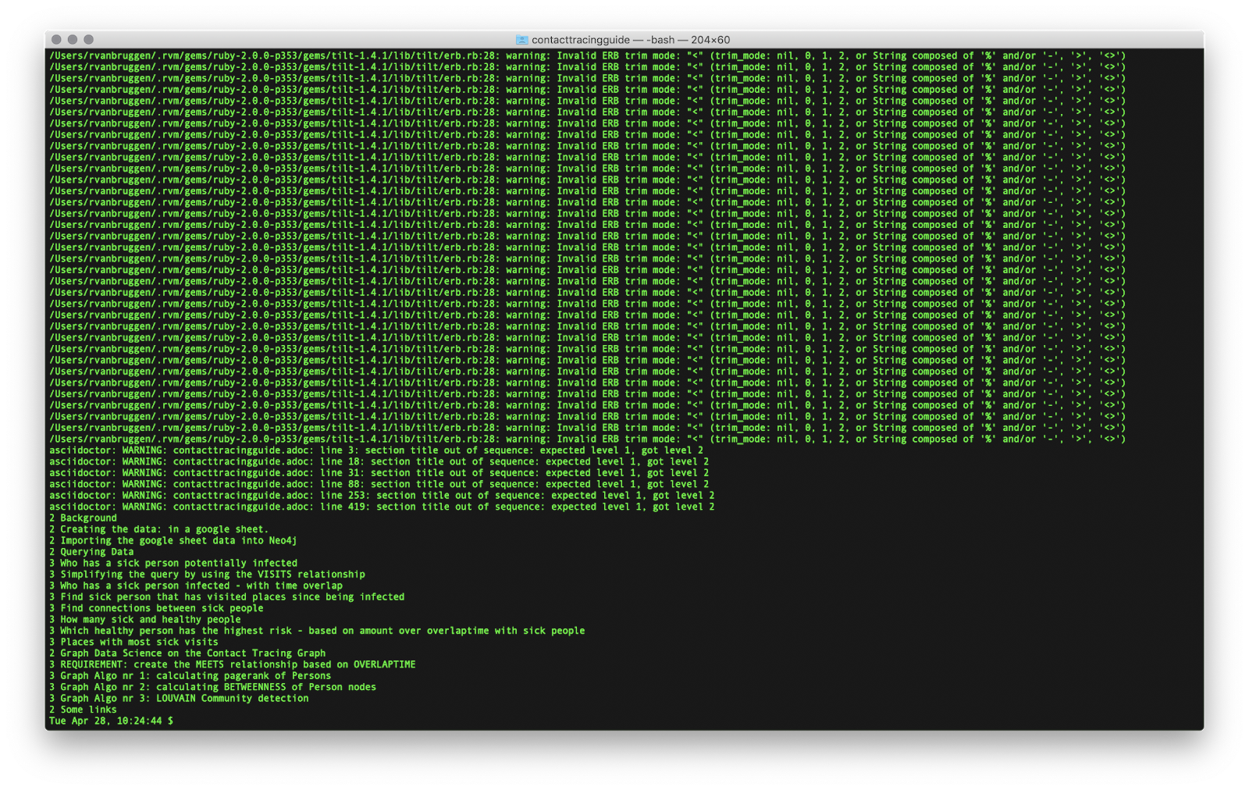
Task: Click the asciidoctor warning for 'line 88'
Action: pyautogui.click(x=379, y=484)
